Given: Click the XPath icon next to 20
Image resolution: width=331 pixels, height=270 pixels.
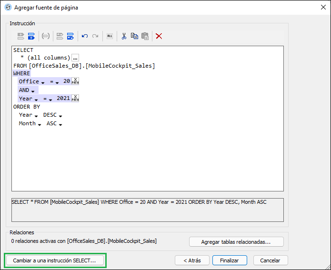Looking at the screenshot, I should pos(75,81).
